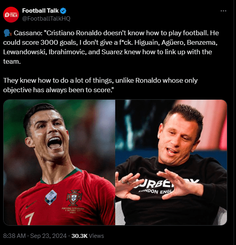
Task: Click the word Cassano in the post
Action: point(28,33)
